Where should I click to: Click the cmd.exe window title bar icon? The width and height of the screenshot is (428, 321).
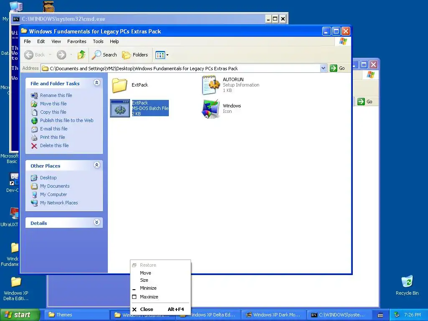tap(16, 19)
